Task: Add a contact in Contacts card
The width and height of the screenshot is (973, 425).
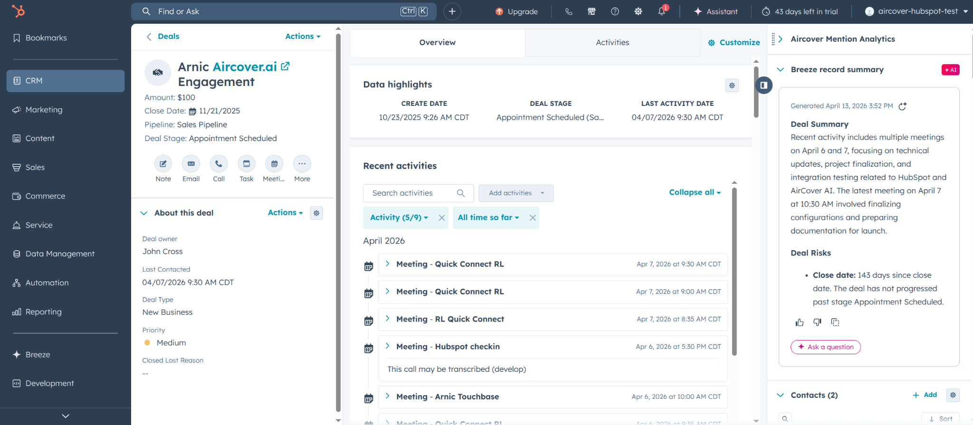Action: (x=925, y=395)
